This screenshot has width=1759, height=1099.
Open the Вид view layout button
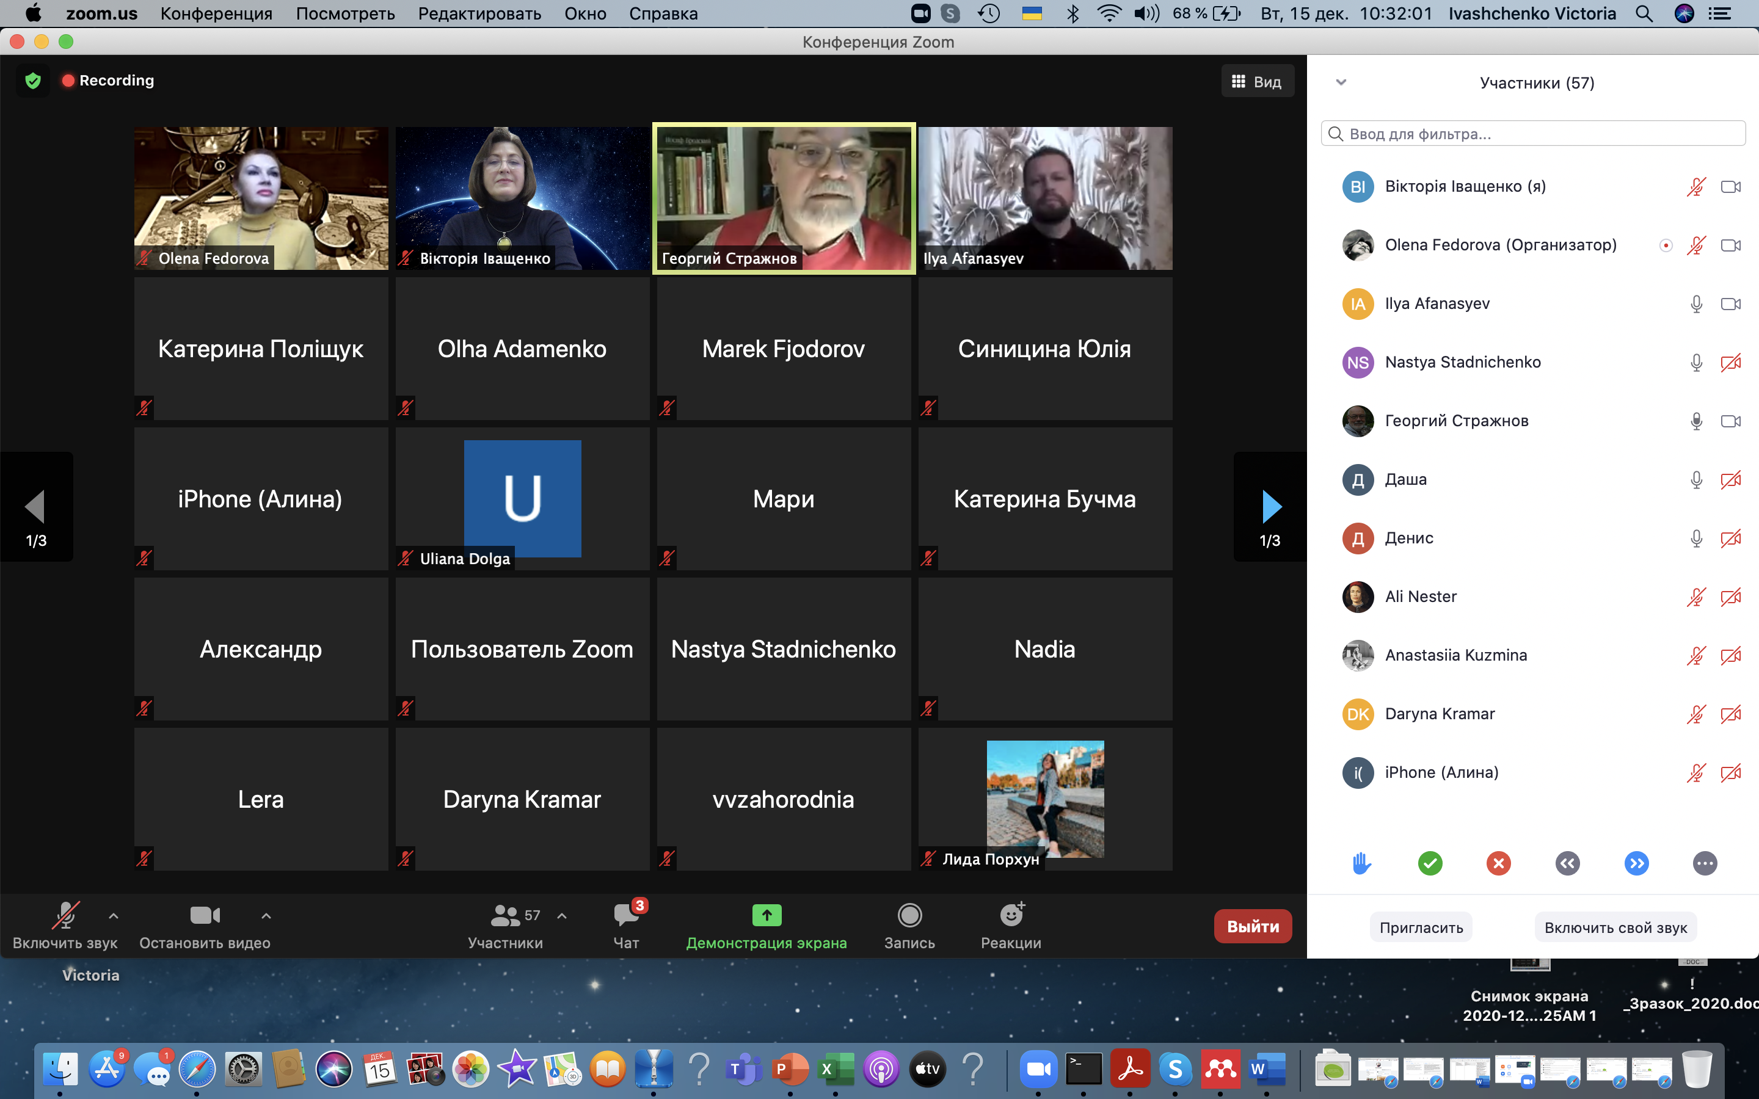pyautogui.click(x=1257, y=82)
